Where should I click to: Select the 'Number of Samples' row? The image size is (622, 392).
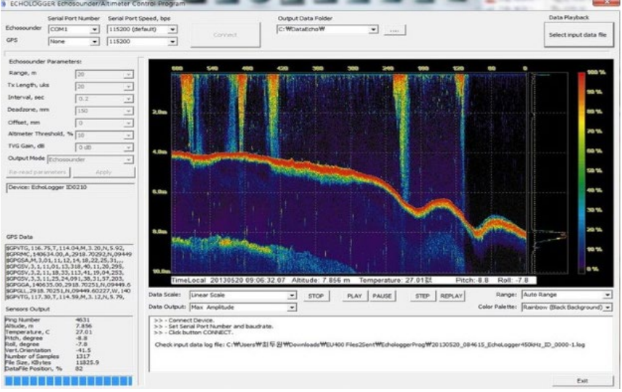click(x=68, y=357)
